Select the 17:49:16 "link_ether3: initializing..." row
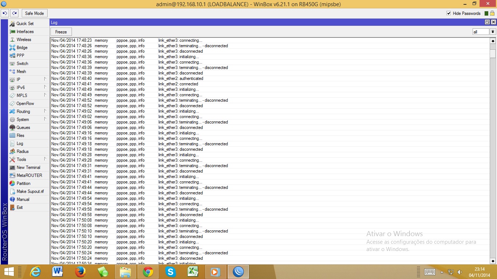The height and width of the screenshot is (279, 497). [270, 133]
